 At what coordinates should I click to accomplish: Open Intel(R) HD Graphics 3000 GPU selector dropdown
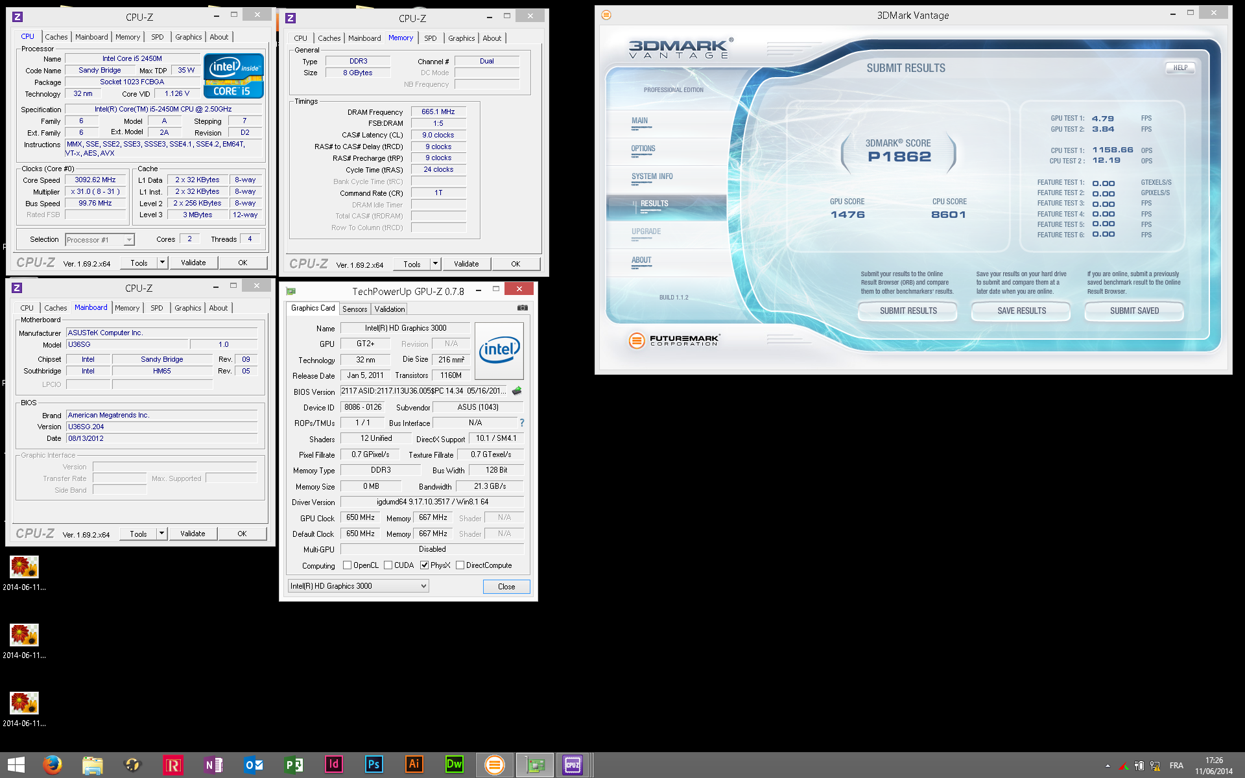pyautogui.click(x=358, y=586)
